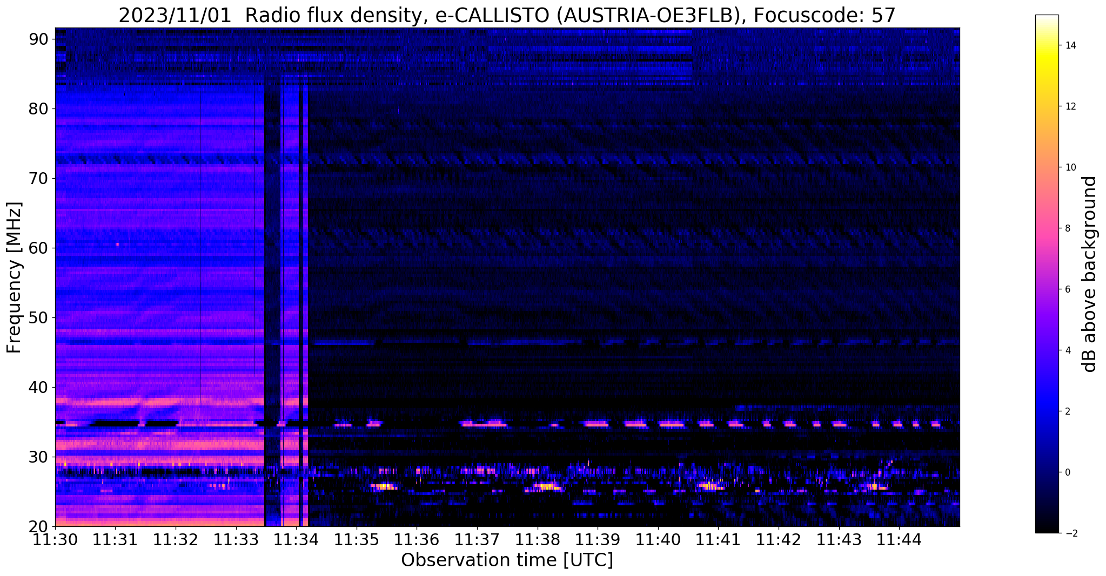Click the 'dB above background' colorbar label
The height and width of the screenshot is (576, 1106).
tap(1090, 274)
